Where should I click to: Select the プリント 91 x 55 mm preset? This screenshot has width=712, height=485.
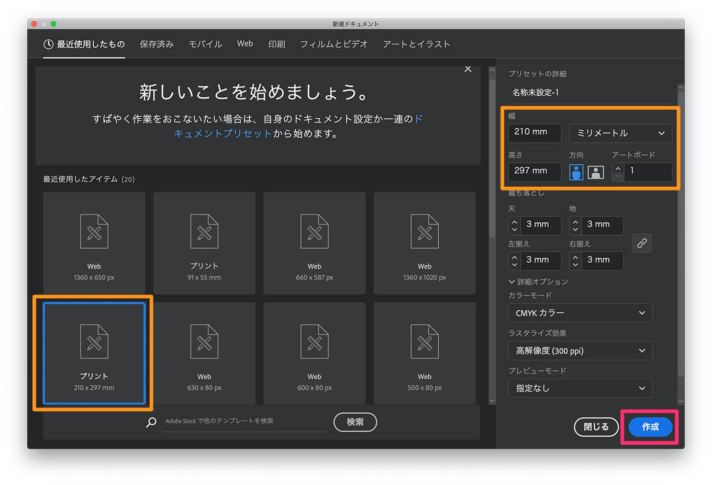click(204, 243)
